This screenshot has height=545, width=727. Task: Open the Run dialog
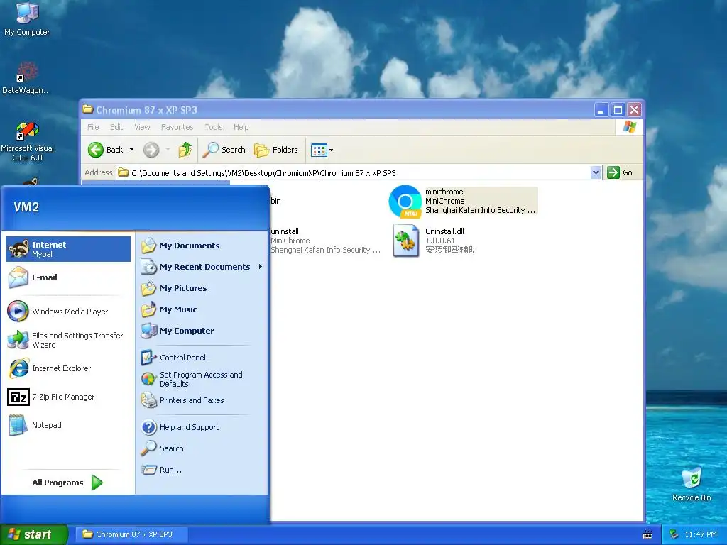(202, 470)
